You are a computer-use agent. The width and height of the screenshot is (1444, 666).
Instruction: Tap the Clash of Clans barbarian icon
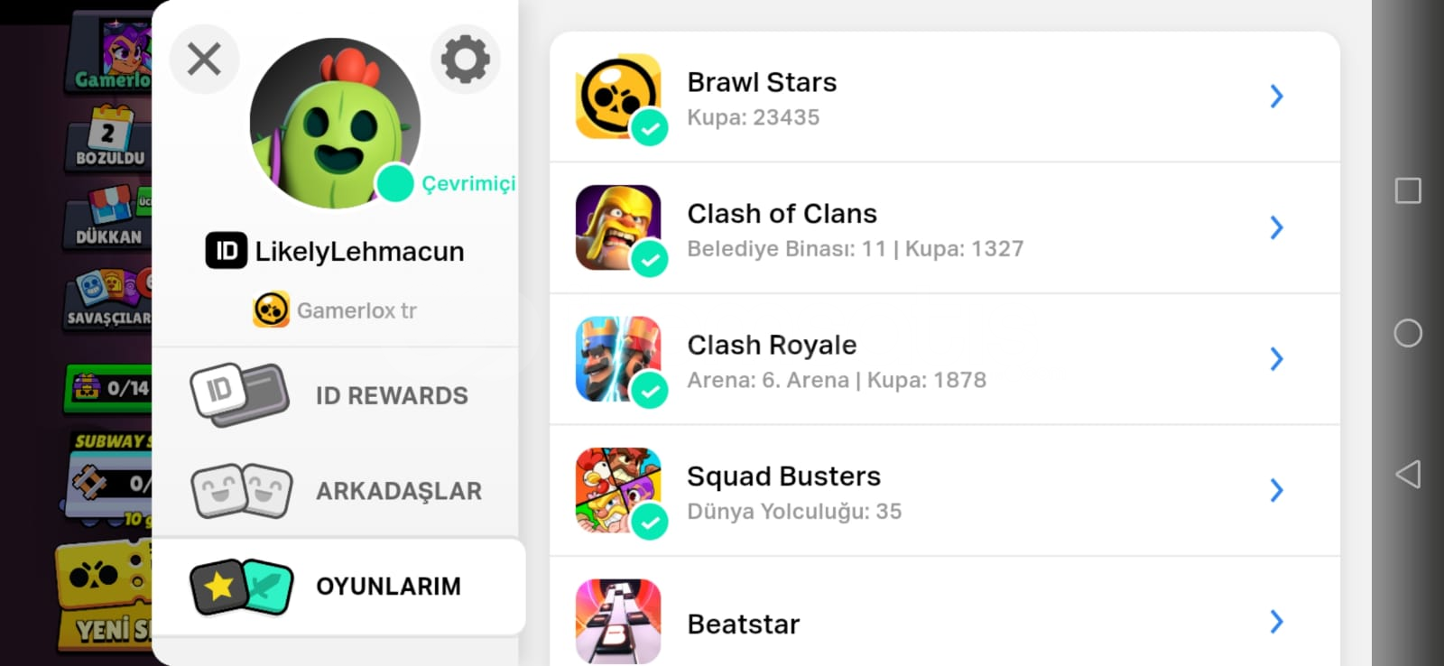[x=618, y=227]
